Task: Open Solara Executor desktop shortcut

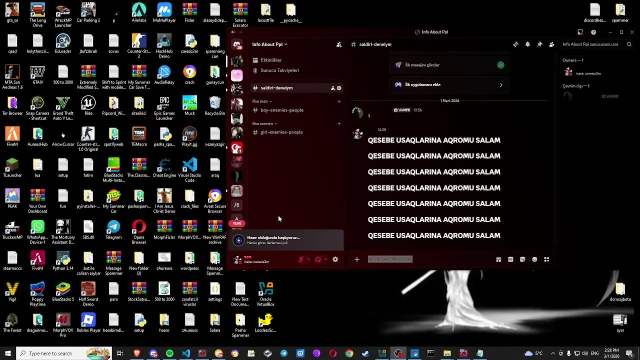Action: coord(240,14)
